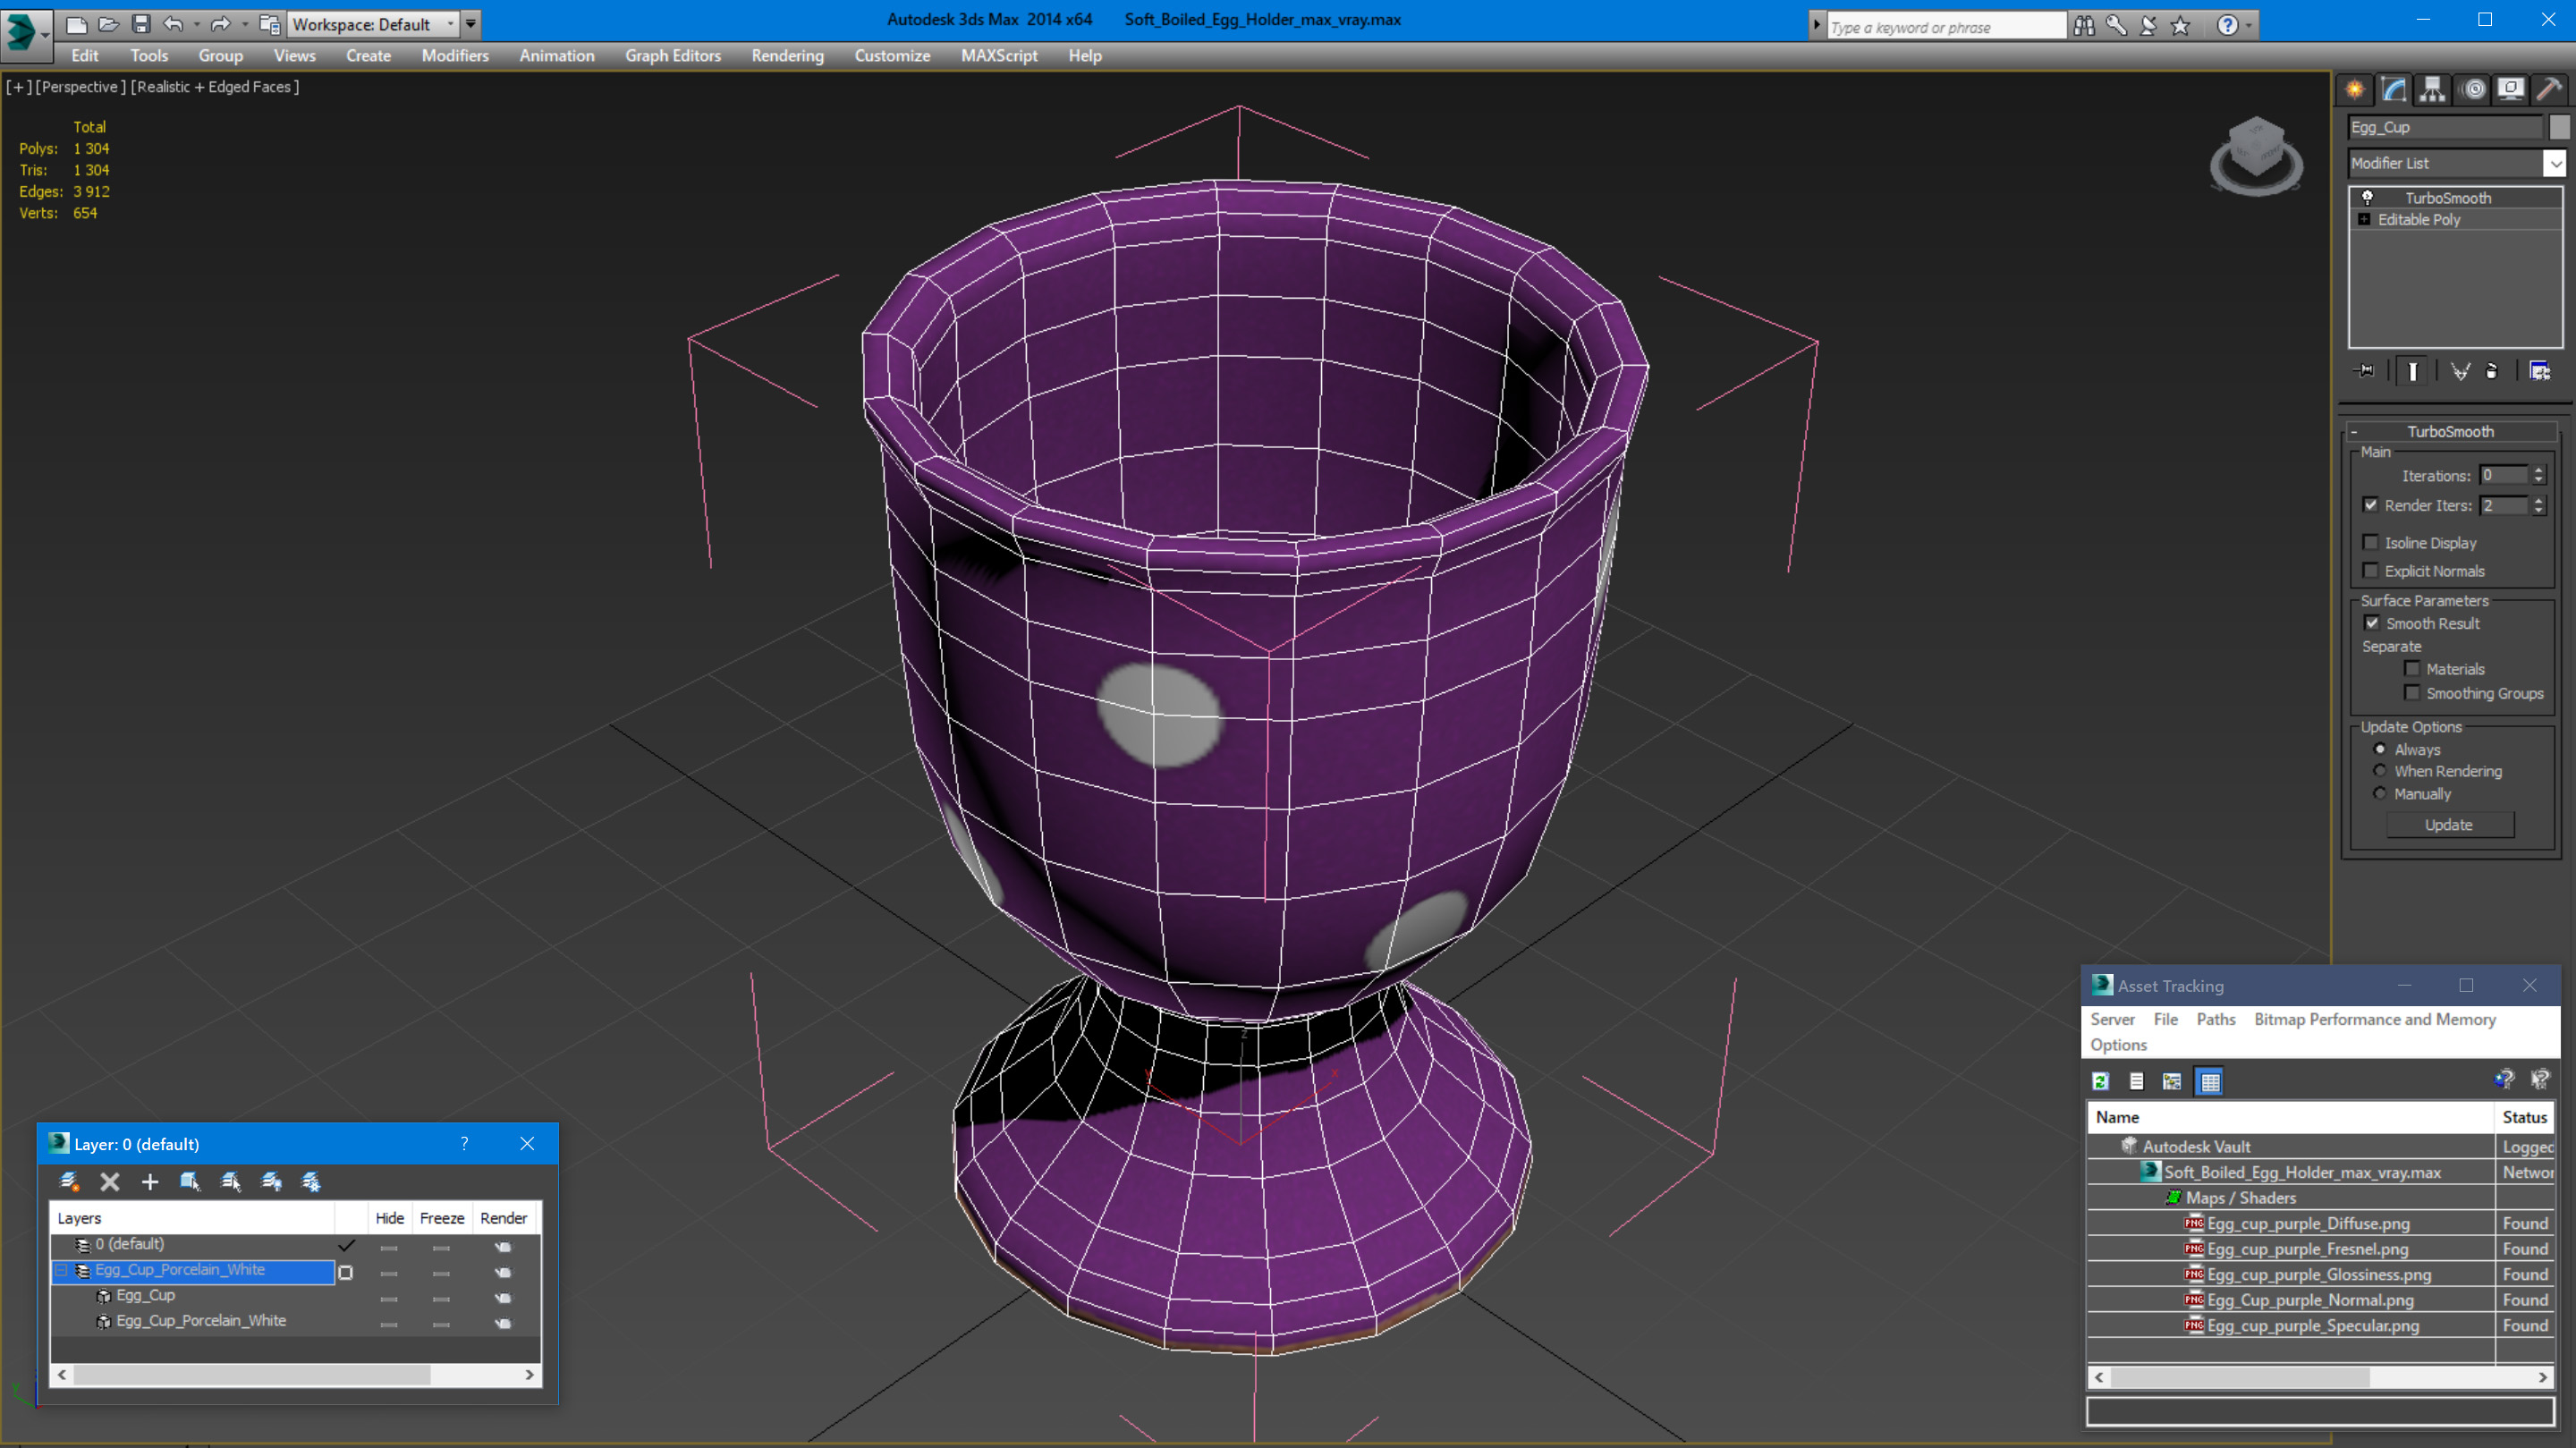Click the Name column header in Asset Tracking

2290,1117
